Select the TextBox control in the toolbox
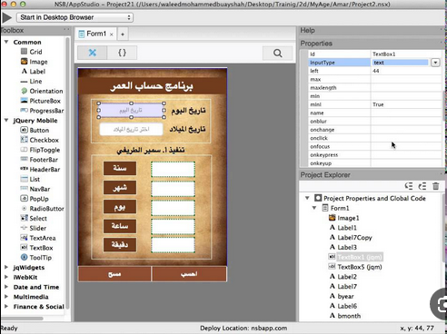Screen dimensions: 447x334 coord(36,248)
